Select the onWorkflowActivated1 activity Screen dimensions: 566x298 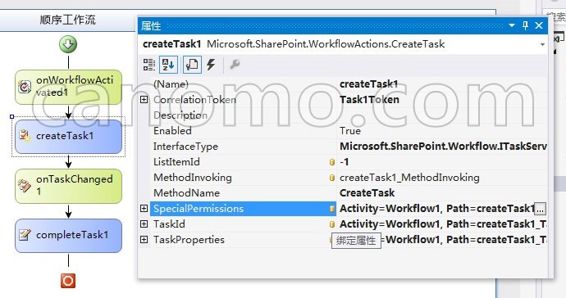69,87
